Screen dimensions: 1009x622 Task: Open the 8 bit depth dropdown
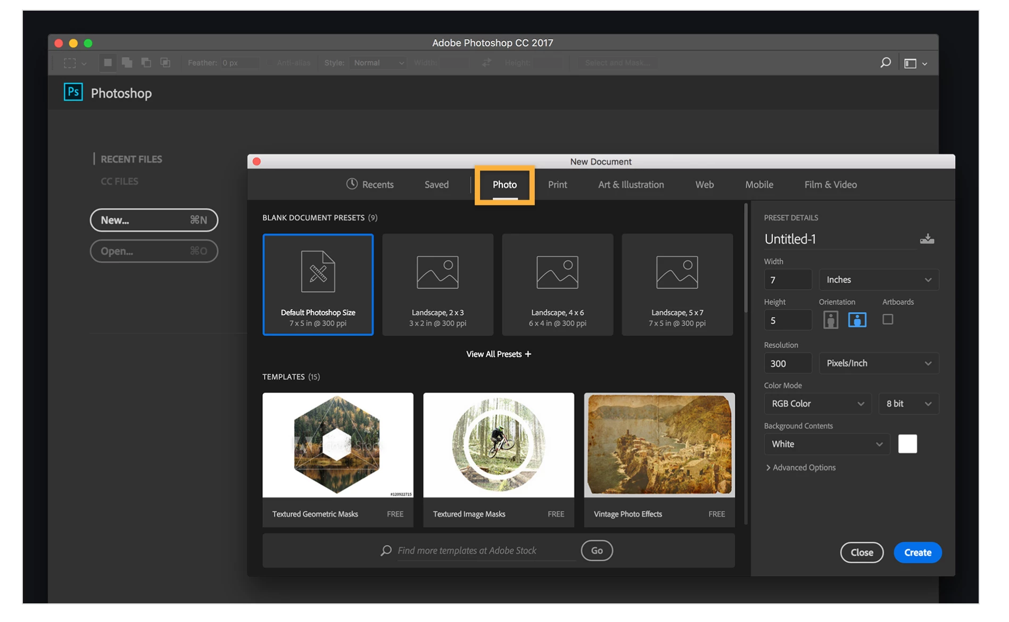tap(908, 404)
